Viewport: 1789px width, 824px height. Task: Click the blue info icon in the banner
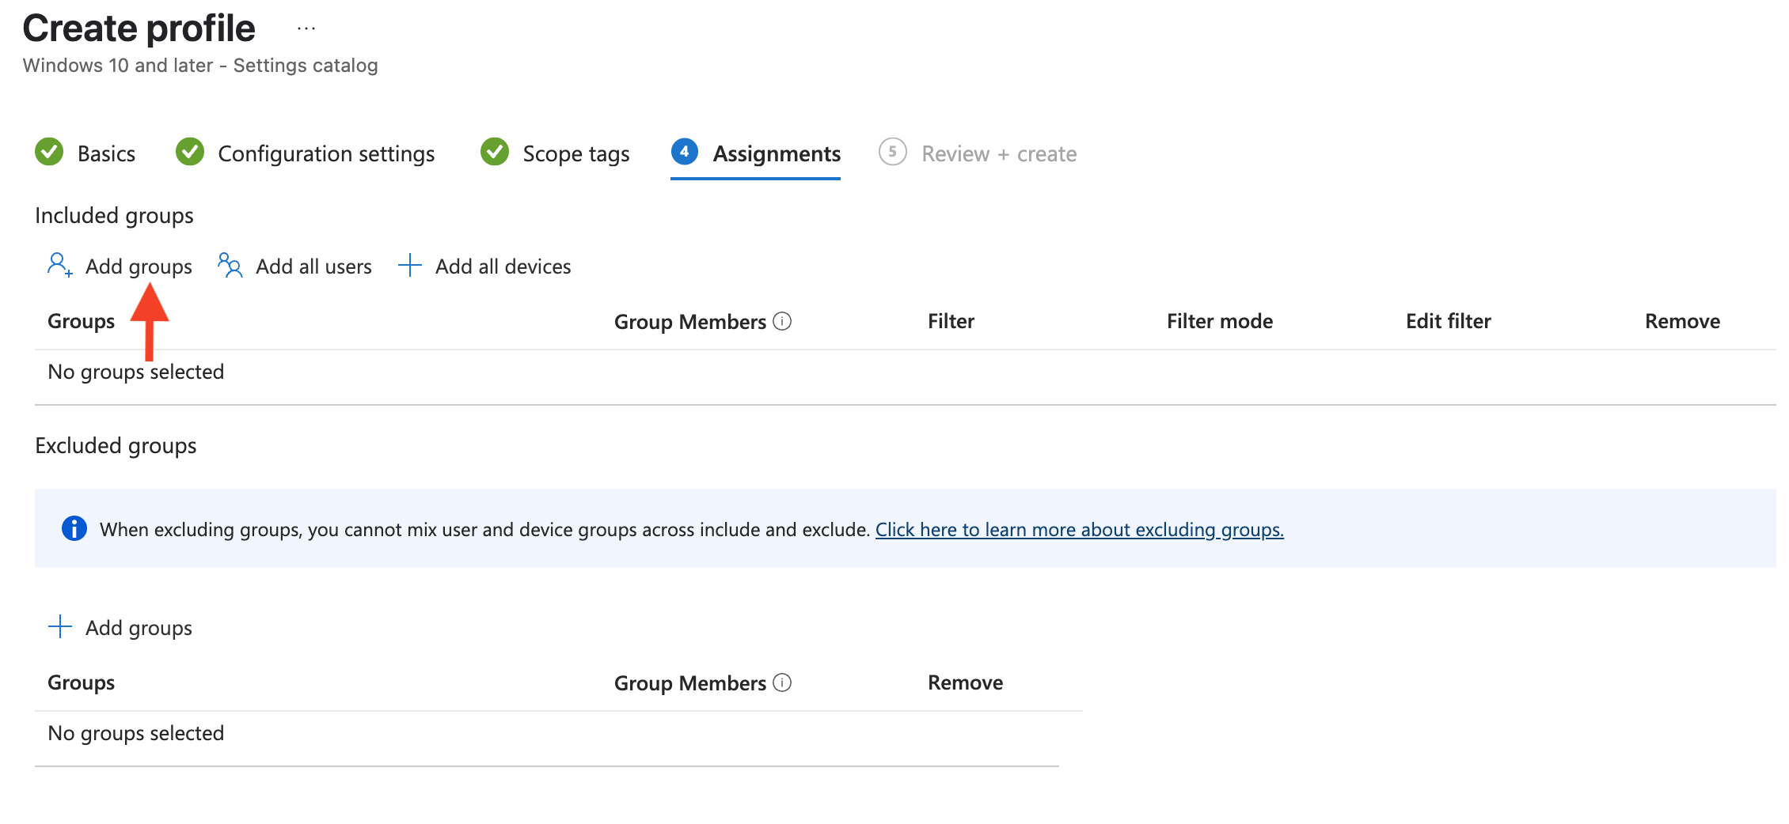74,528
